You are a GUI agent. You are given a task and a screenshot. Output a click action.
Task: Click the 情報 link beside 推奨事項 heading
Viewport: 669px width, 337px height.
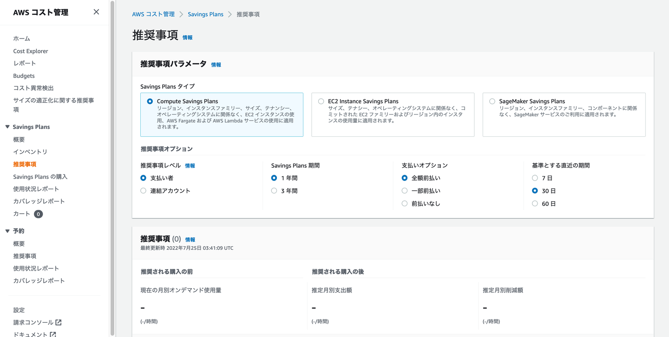click(x=187, y=38)
